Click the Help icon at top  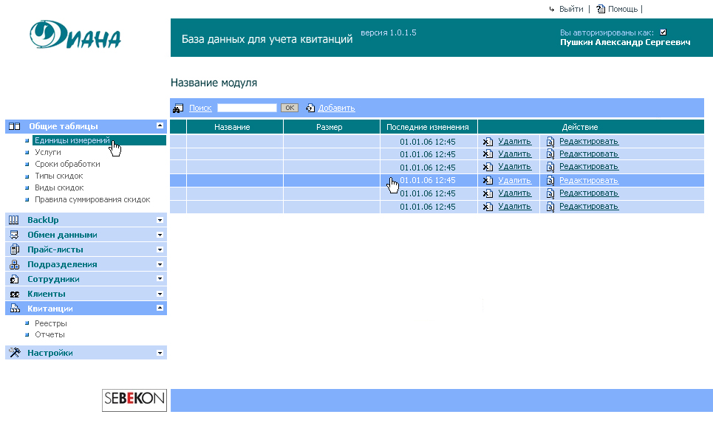[x=601, y=9]
